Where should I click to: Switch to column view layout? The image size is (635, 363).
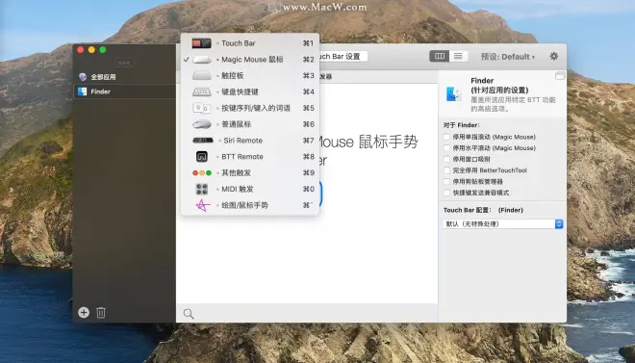(x=440, y=56)
